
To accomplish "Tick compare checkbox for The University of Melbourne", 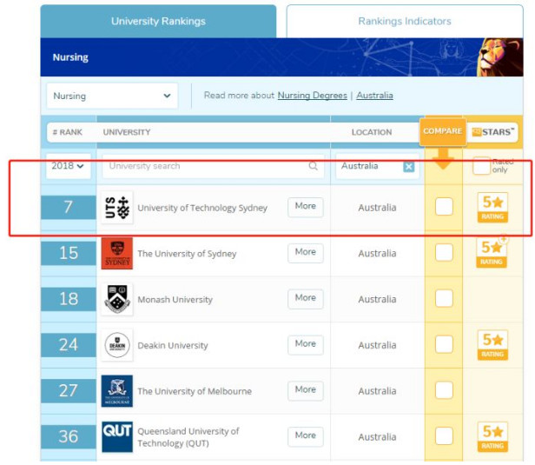I will click(x=444, y=390).
